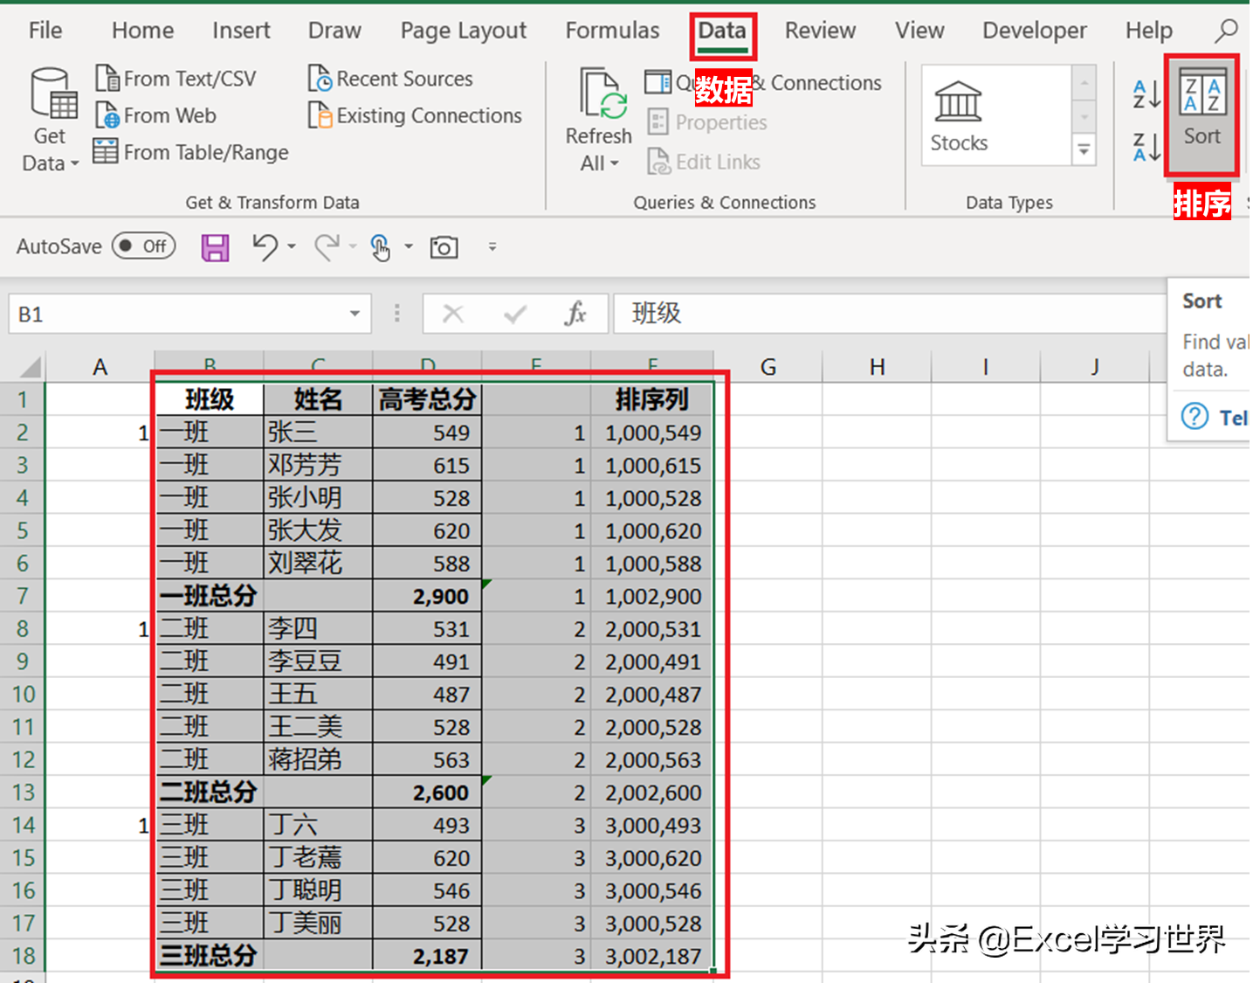Sort ascending A to Z
Image resolution: width=1253 pixels, height=983 pixels.
click(1146, 94)
